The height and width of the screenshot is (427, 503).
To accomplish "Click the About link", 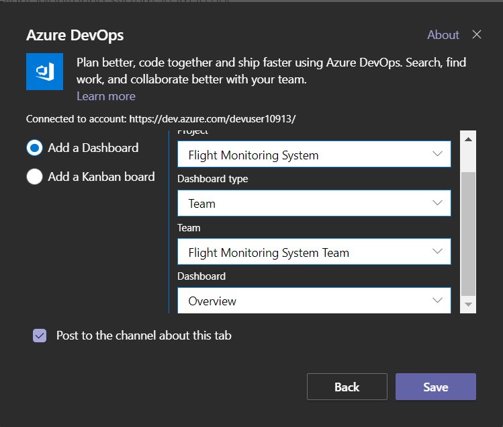I will pos(443,35).
